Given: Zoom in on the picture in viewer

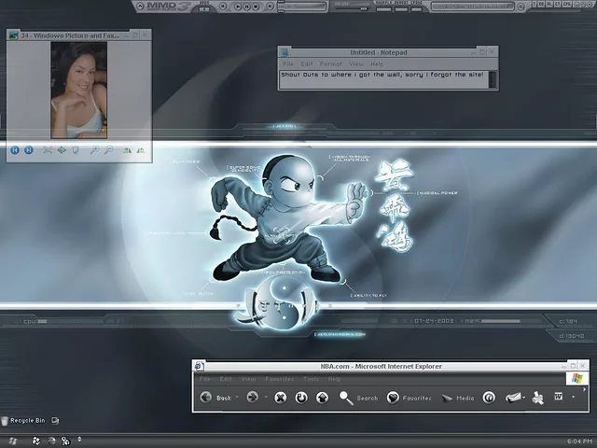Looking at the screenshot, I should [94, 149].
